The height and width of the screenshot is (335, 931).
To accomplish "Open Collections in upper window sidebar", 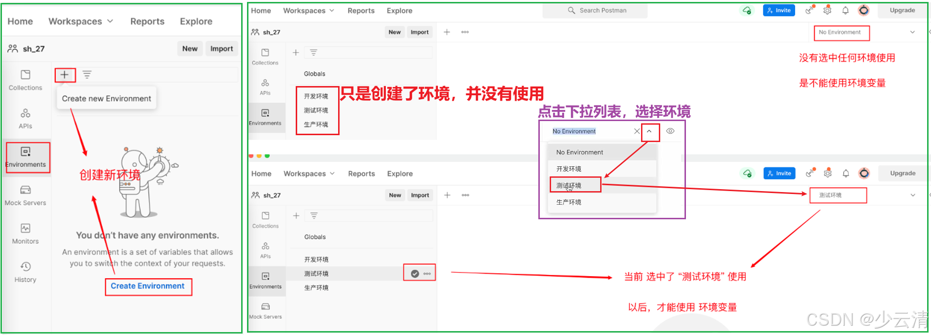I will [x=265, y=57].
